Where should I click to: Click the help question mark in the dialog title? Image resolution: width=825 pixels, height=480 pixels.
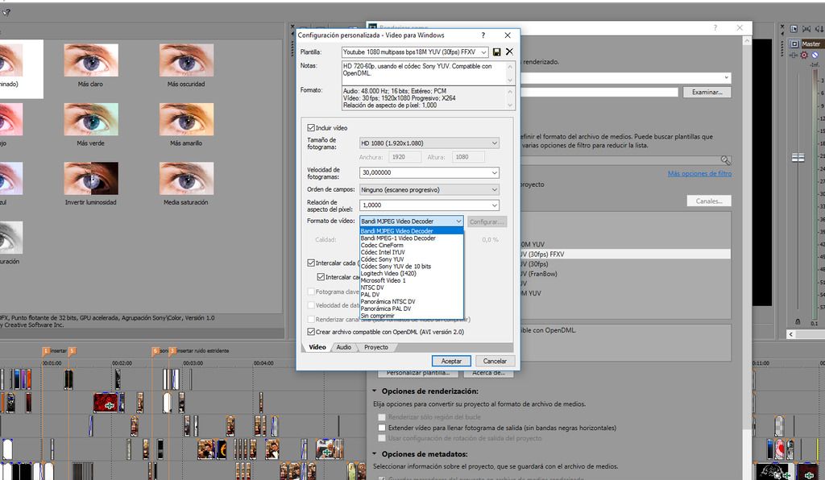(483, 35)
